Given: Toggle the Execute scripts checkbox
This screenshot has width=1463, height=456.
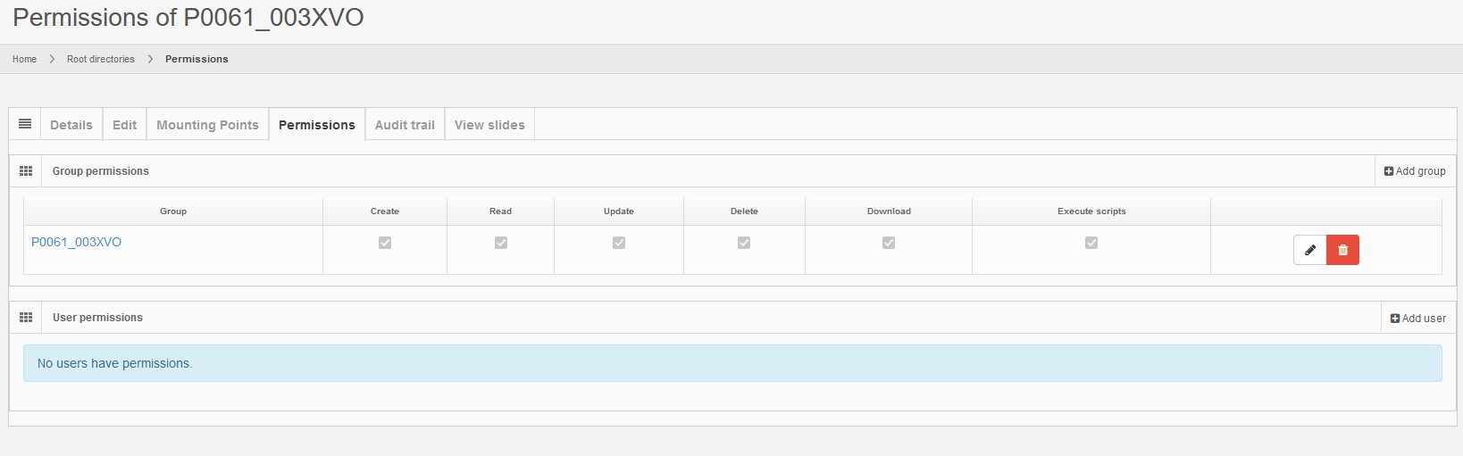Looking at the screenshot, I should point(1091,243).
